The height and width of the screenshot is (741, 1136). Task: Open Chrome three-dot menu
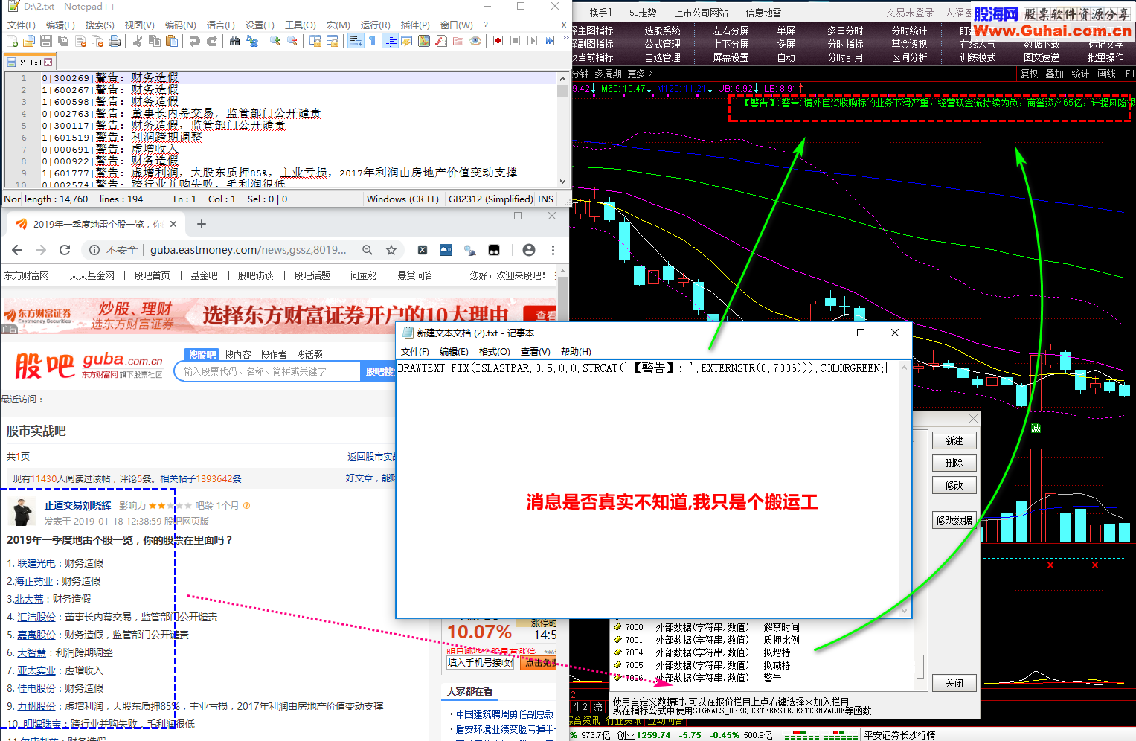coord(553,250)
